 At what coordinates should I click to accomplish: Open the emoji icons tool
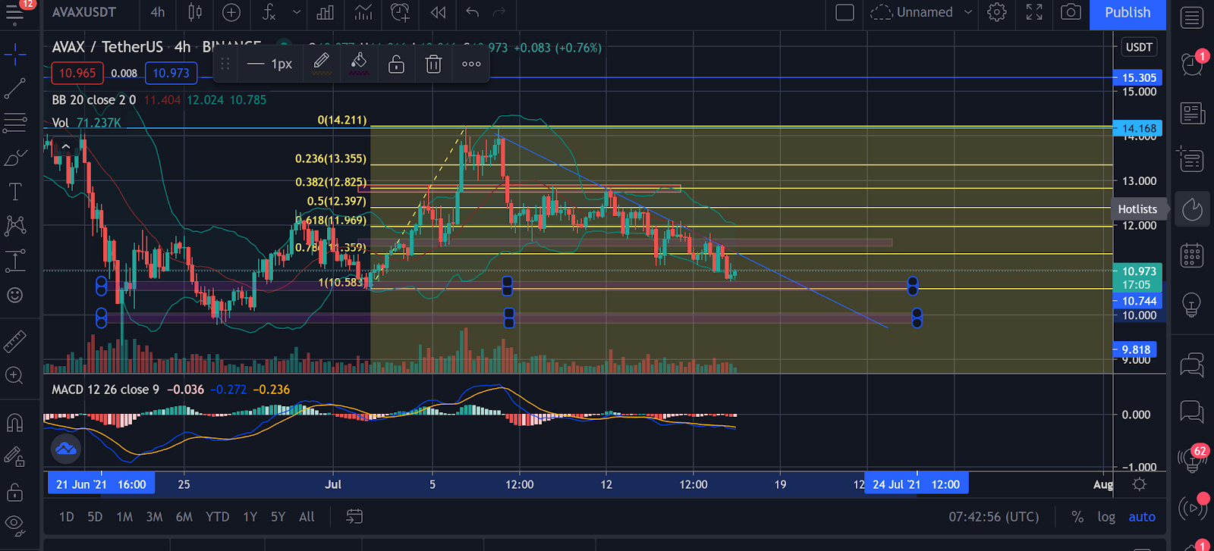click(x=15, y=295)
